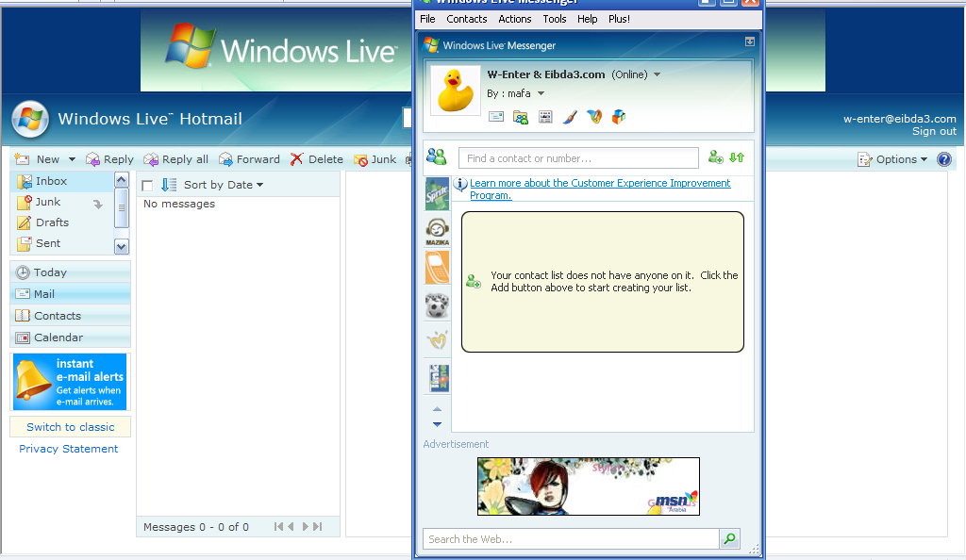
Task: Click folder list scroll down arrow
Action: click(122, 247)
